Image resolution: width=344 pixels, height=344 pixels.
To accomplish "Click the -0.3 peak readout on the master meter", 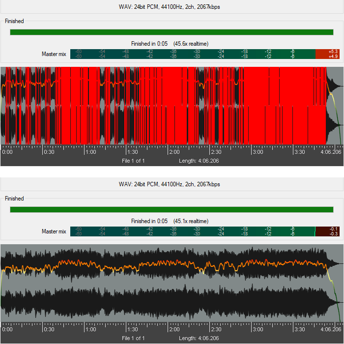I will [333, 233].
